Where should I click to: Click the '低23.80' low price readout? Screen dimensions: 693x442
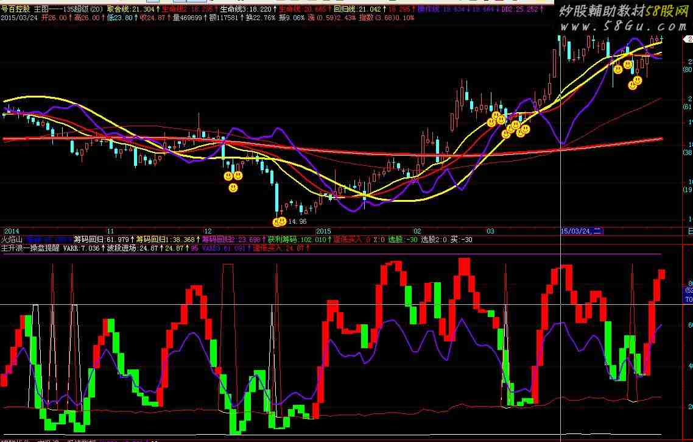click(120, 18)
